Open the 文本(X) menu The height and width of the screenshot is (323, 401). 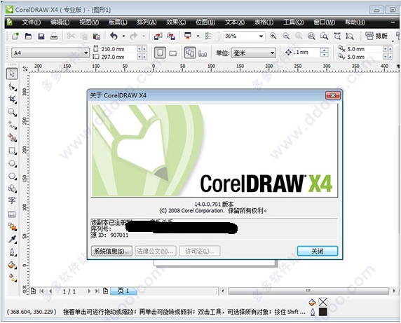point(235,22)
